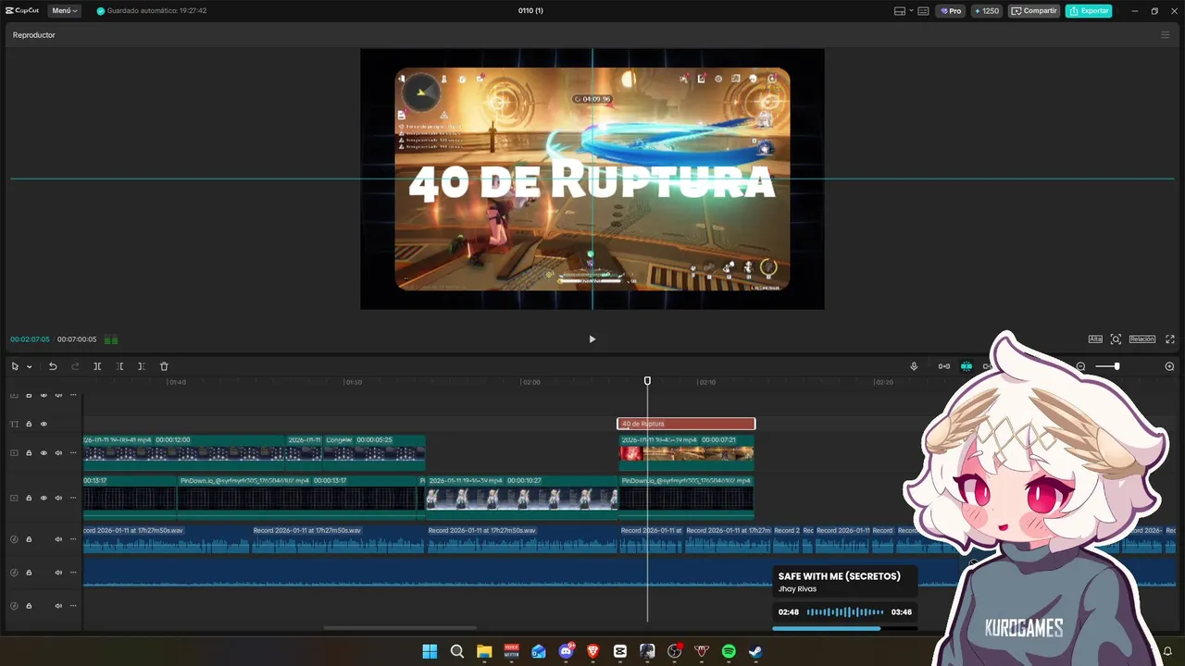Mute the upper video track
This screenshot has height=666, width=1185.
(x=58, y=453)
